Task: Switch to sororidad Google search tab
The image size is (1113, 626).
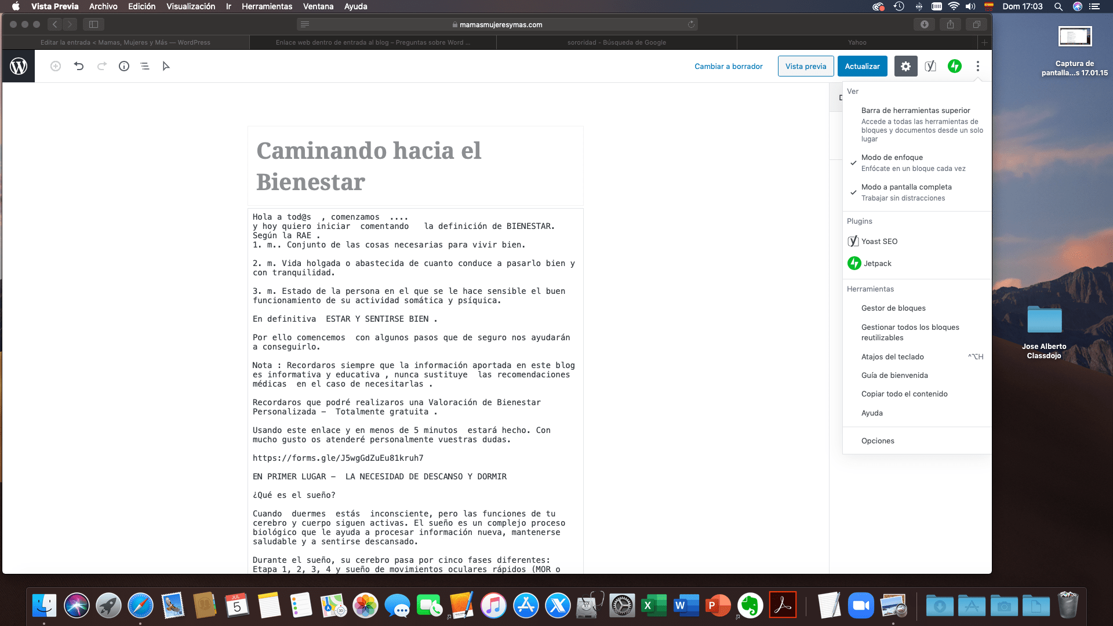Action: (617, 42)
